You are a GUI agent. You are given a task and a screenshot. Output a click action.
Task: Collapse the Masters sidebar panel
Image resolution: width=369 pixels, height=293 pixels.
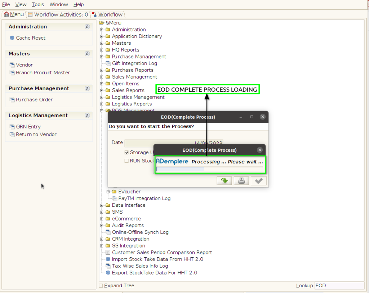tap(87, 54)
